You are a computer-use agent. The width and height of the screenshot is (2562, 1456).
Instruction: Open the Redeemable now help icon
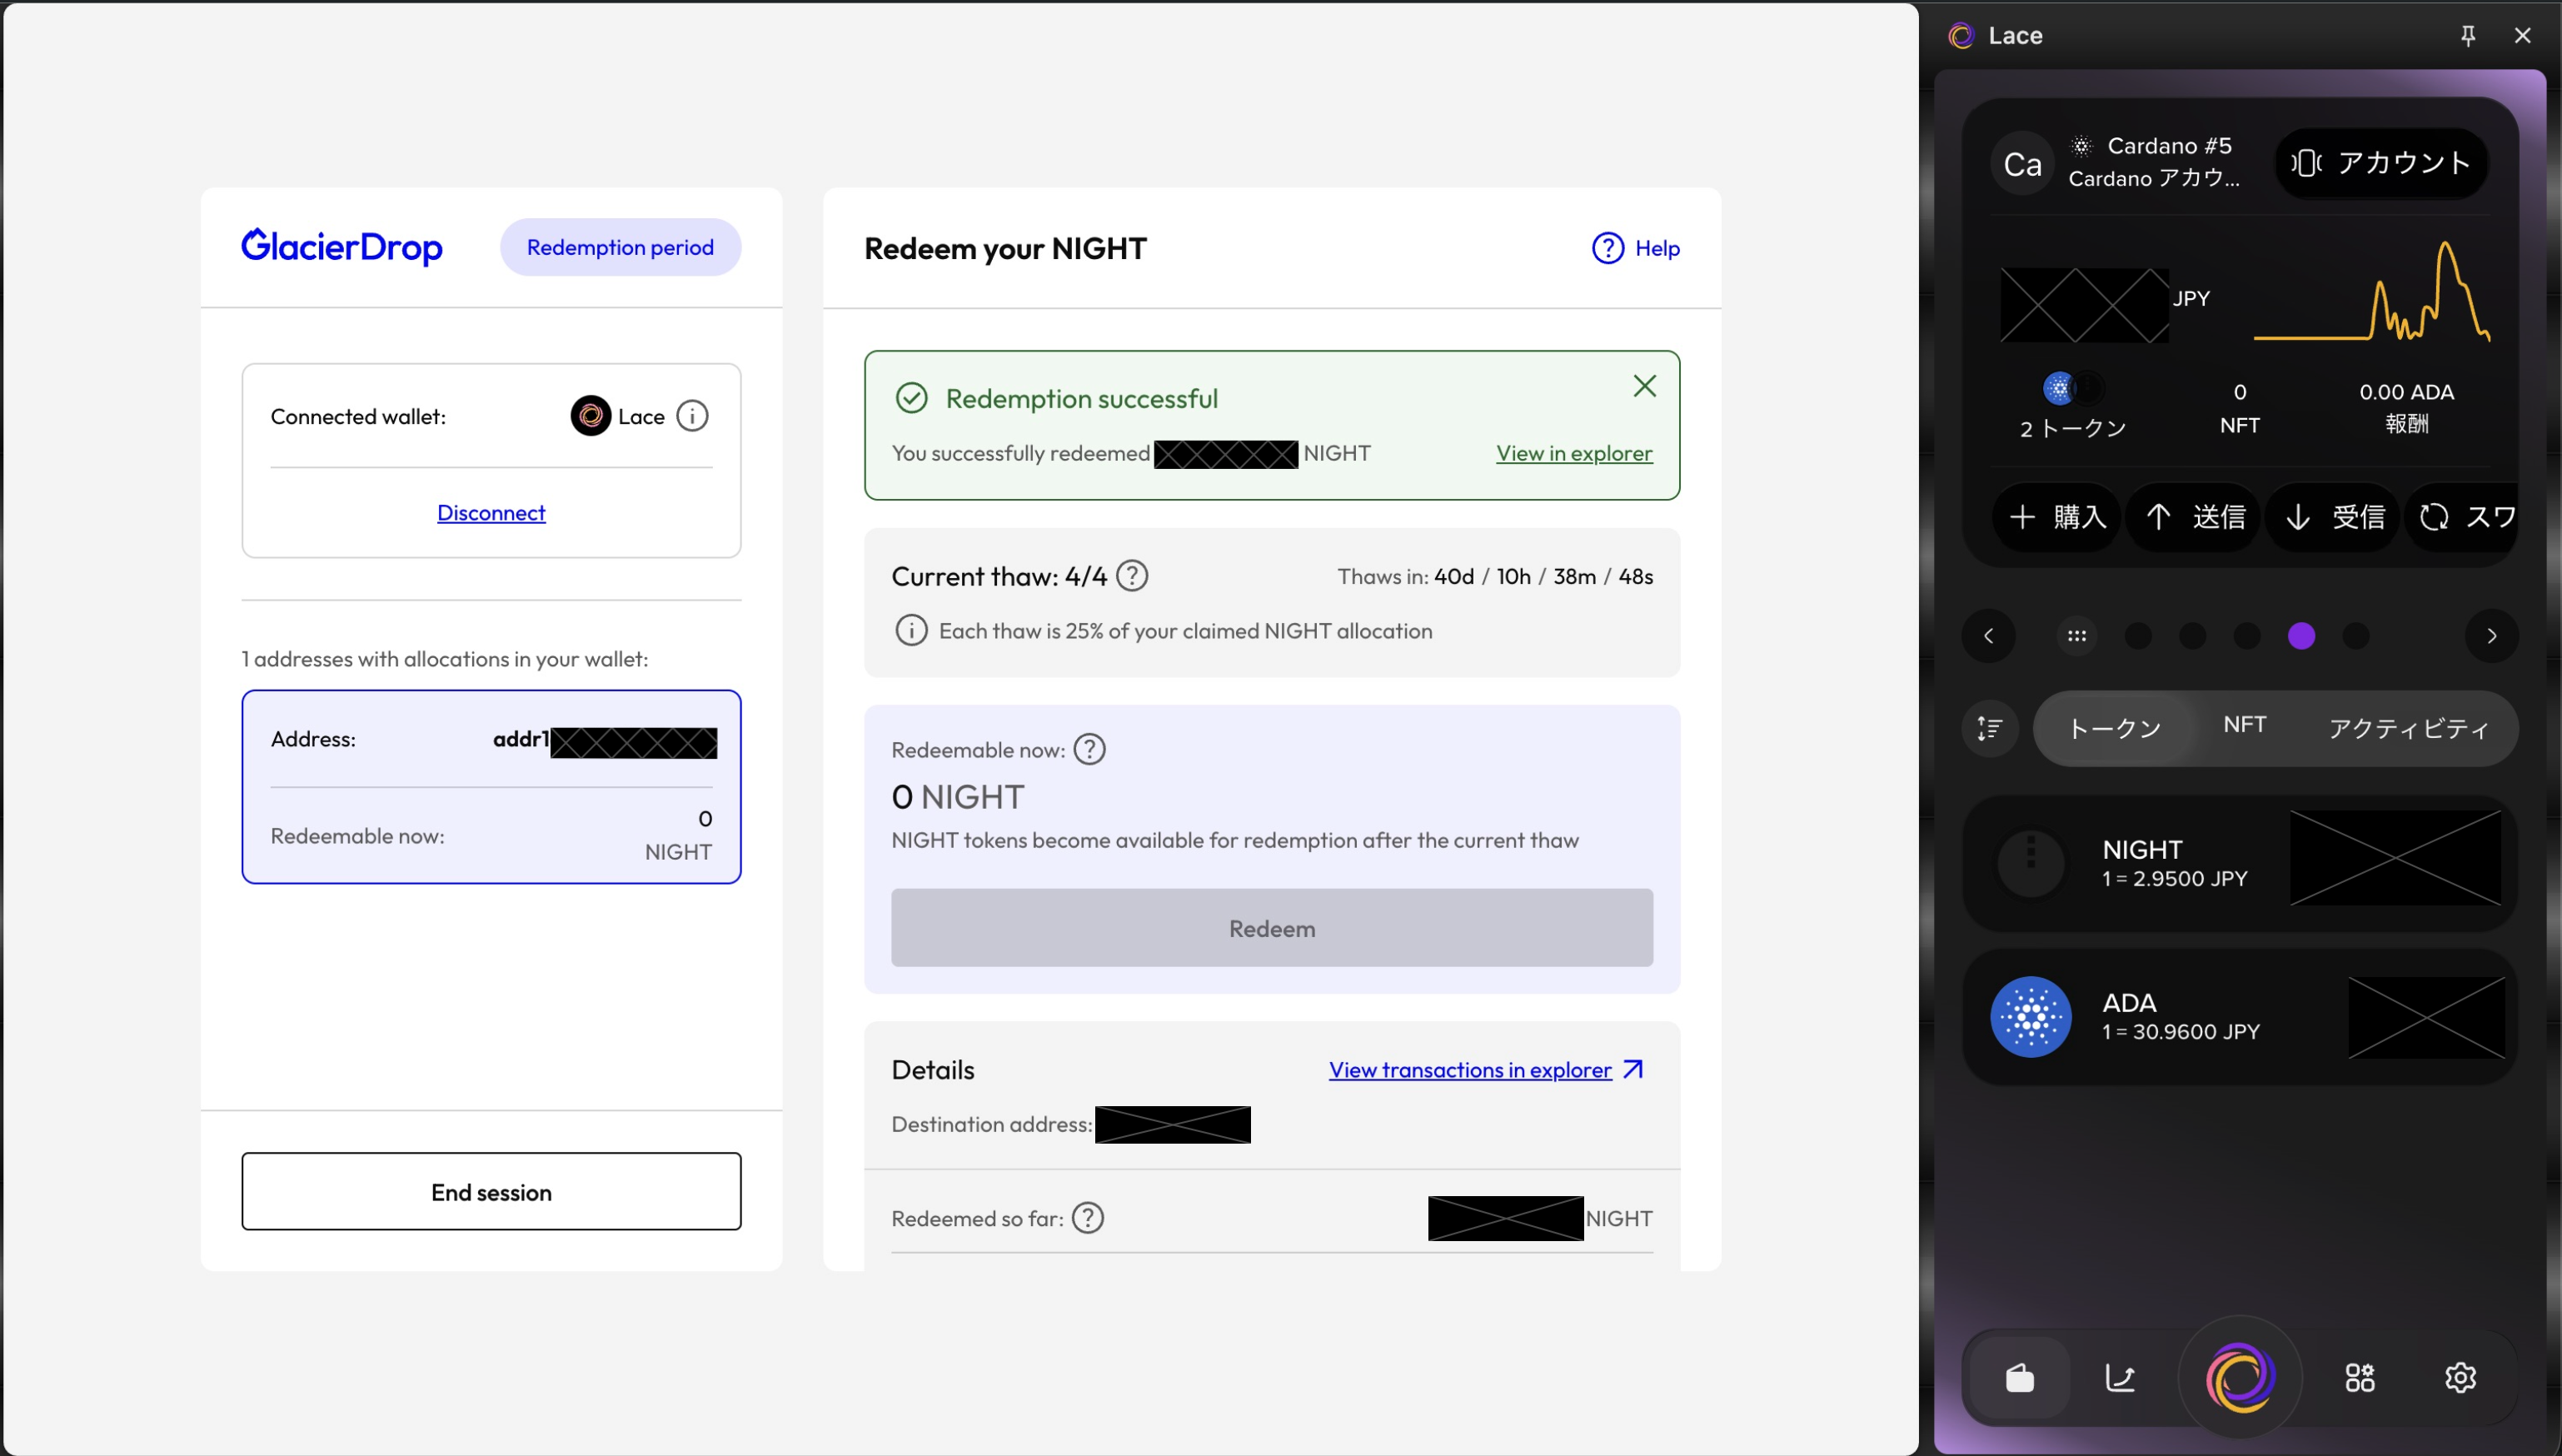coord(1089,749)
